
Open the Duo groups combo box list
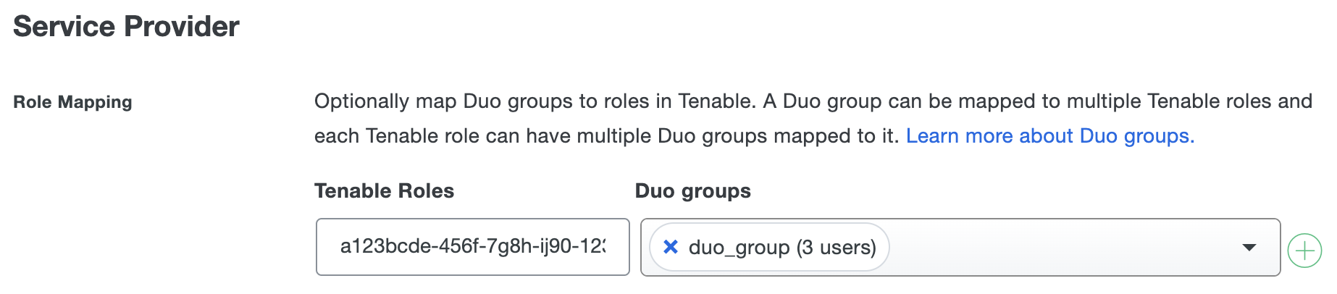(x=1249, y=248)
